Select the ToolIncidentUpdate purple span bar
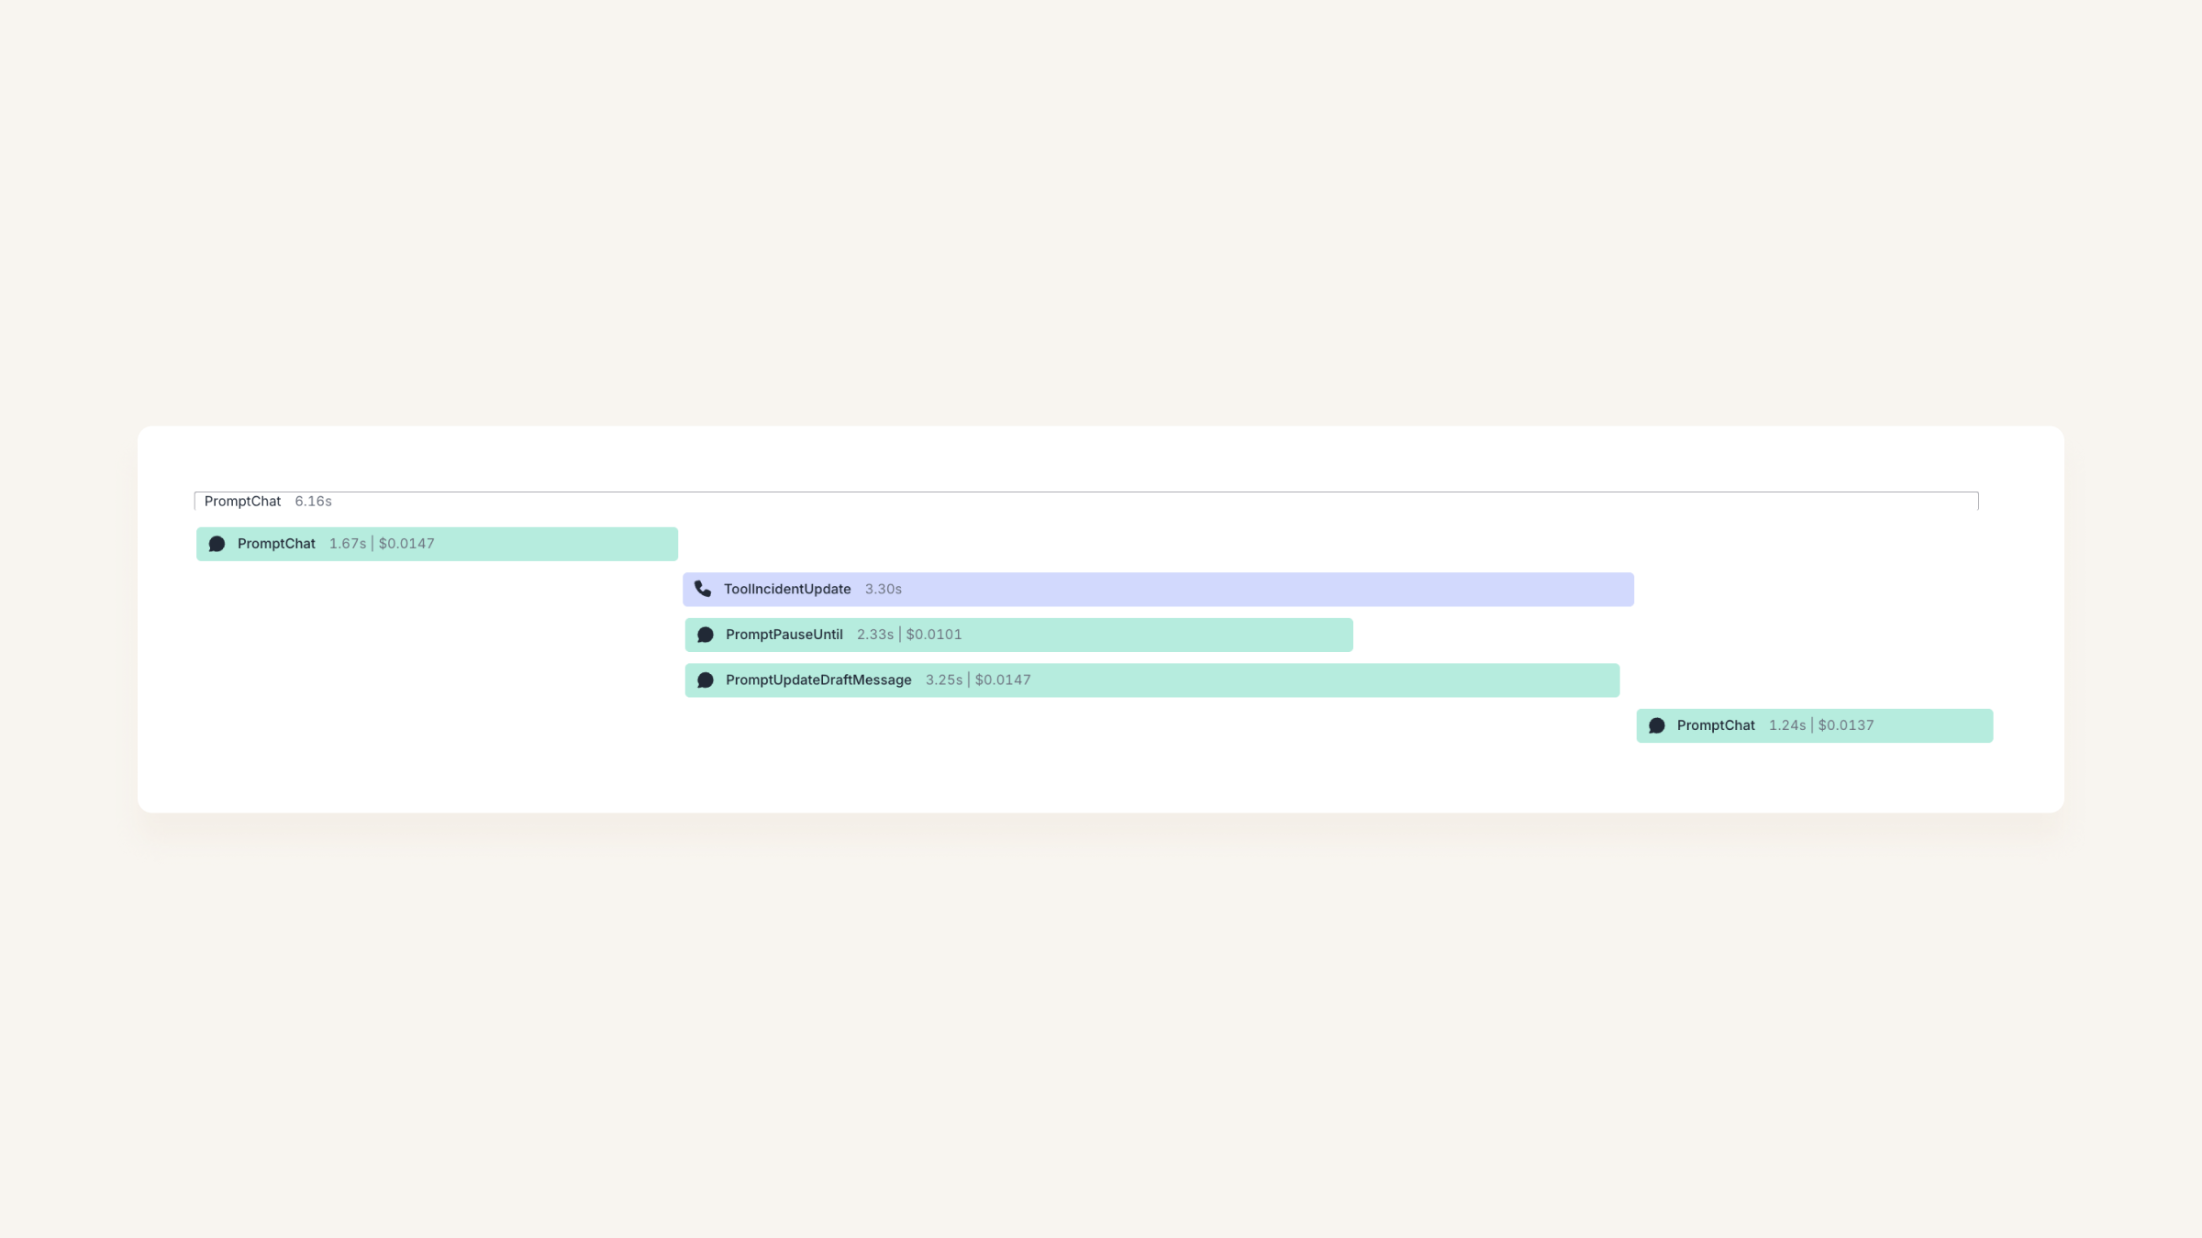The height and width of the screenshot is (1238, 2202). click(x=1158, y=590)
